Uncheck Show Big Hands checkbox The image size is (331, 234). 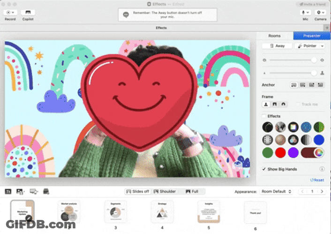point(263,169)
